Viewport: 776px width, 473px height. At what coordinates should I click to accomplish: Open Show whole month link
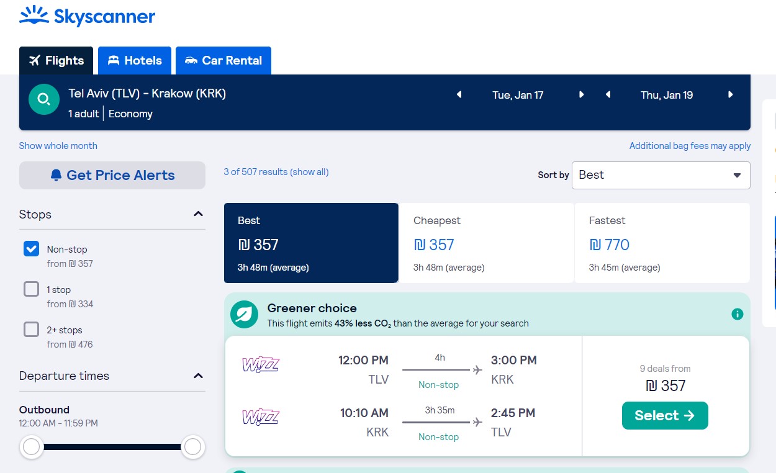[58, 146]
